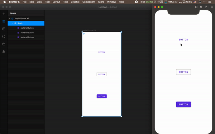Click the plus insert icon in the sidebar
This screenshot has height=134, width=215.
(x=4, y=14)
